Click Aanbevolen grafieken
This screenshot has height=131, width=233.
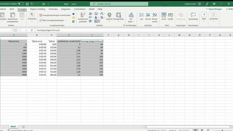(x=83, y=17)
